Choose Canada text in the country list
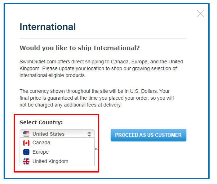This screenshot has width=217, height=184. coord(41,143)
